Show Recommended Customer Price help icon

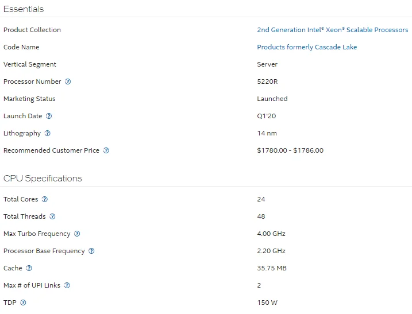[106, 150]
